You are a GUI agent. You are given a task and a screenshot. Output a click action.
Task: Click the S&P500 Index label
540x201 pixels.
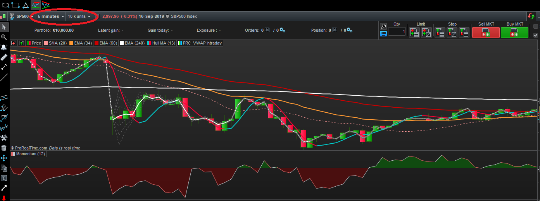[x=184, y=16]
